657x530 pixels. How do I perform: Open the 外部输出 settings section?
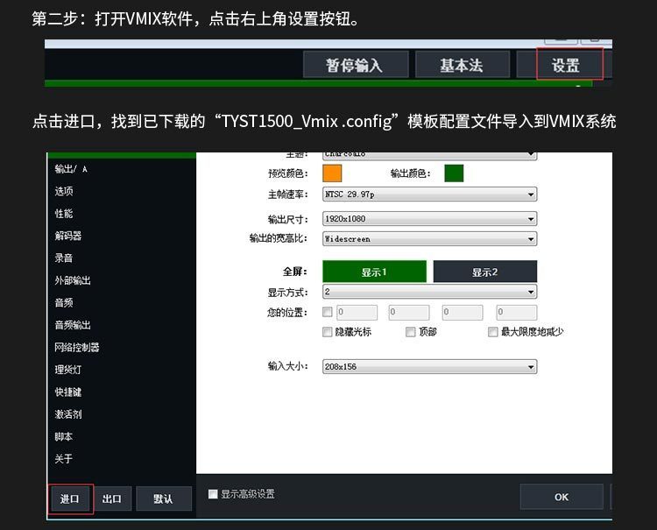pyautogui.click(x=73, y=280)
